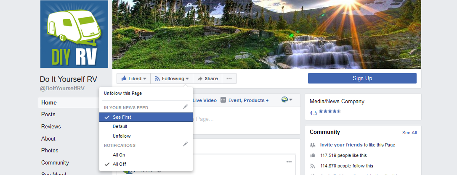Viewport: 457px width, 175px height.
Task: Click 117,519 people like this
Action: coord(343,156)
